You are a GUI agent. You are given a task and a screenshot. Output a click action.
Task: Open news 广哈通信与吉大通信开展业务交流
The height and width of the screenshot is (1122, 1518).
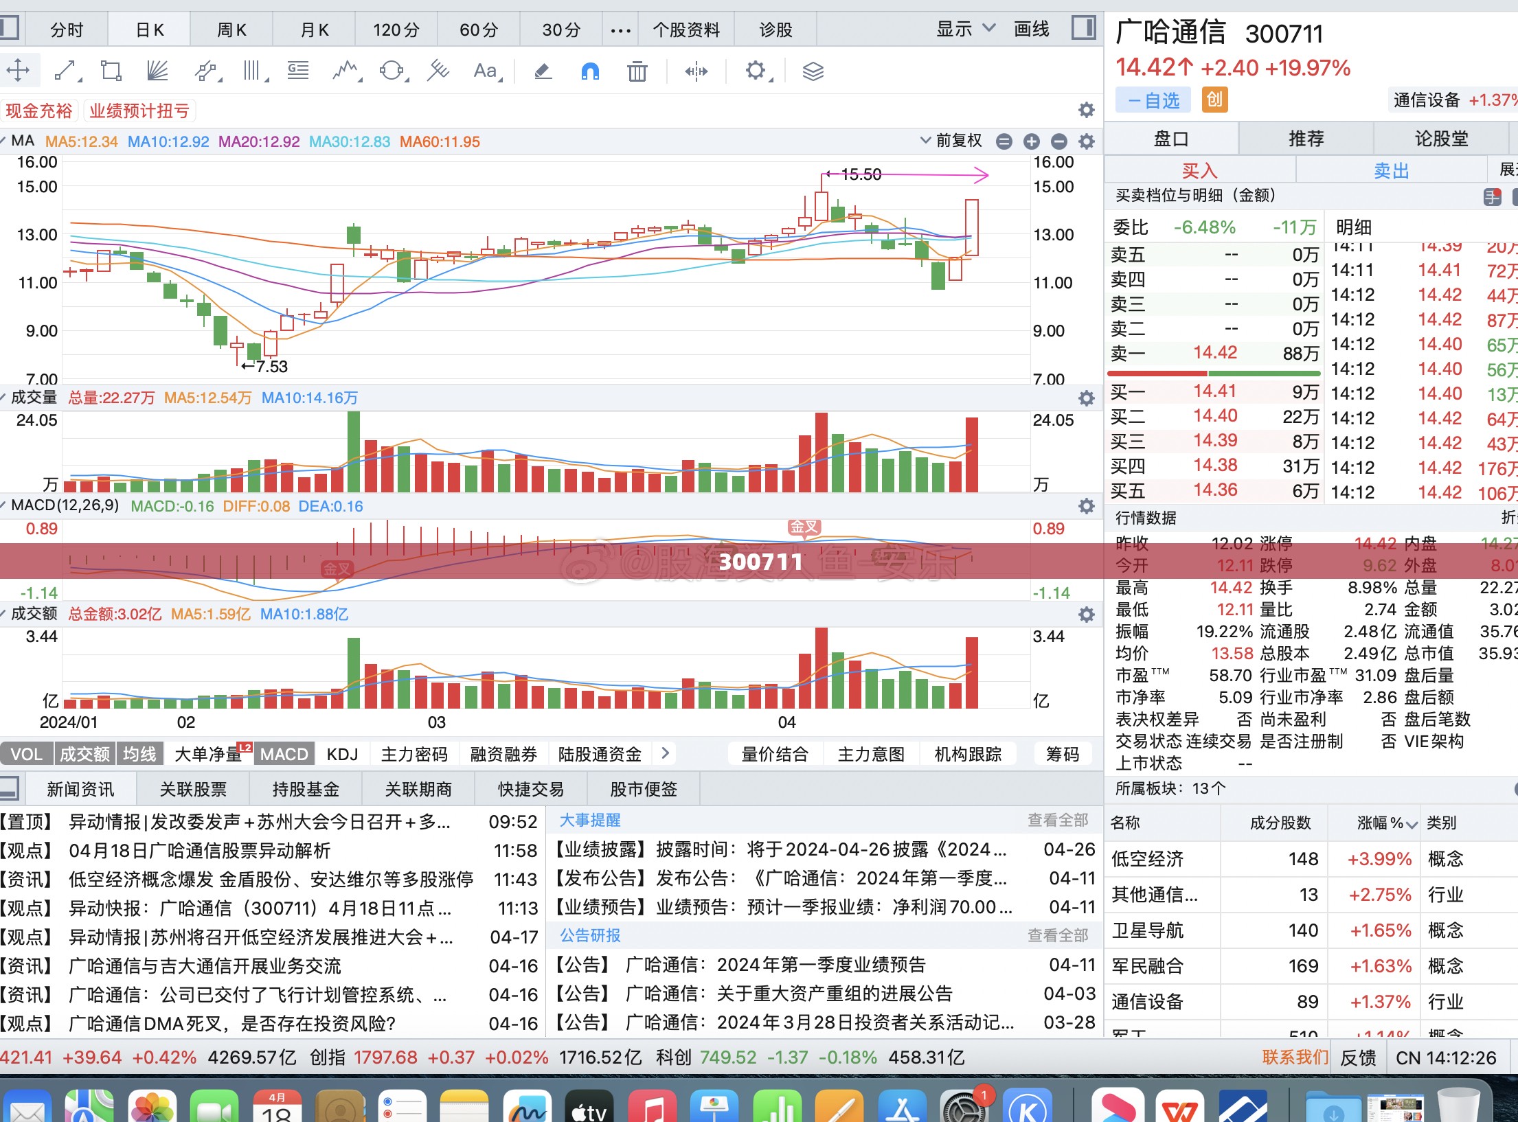205,966
